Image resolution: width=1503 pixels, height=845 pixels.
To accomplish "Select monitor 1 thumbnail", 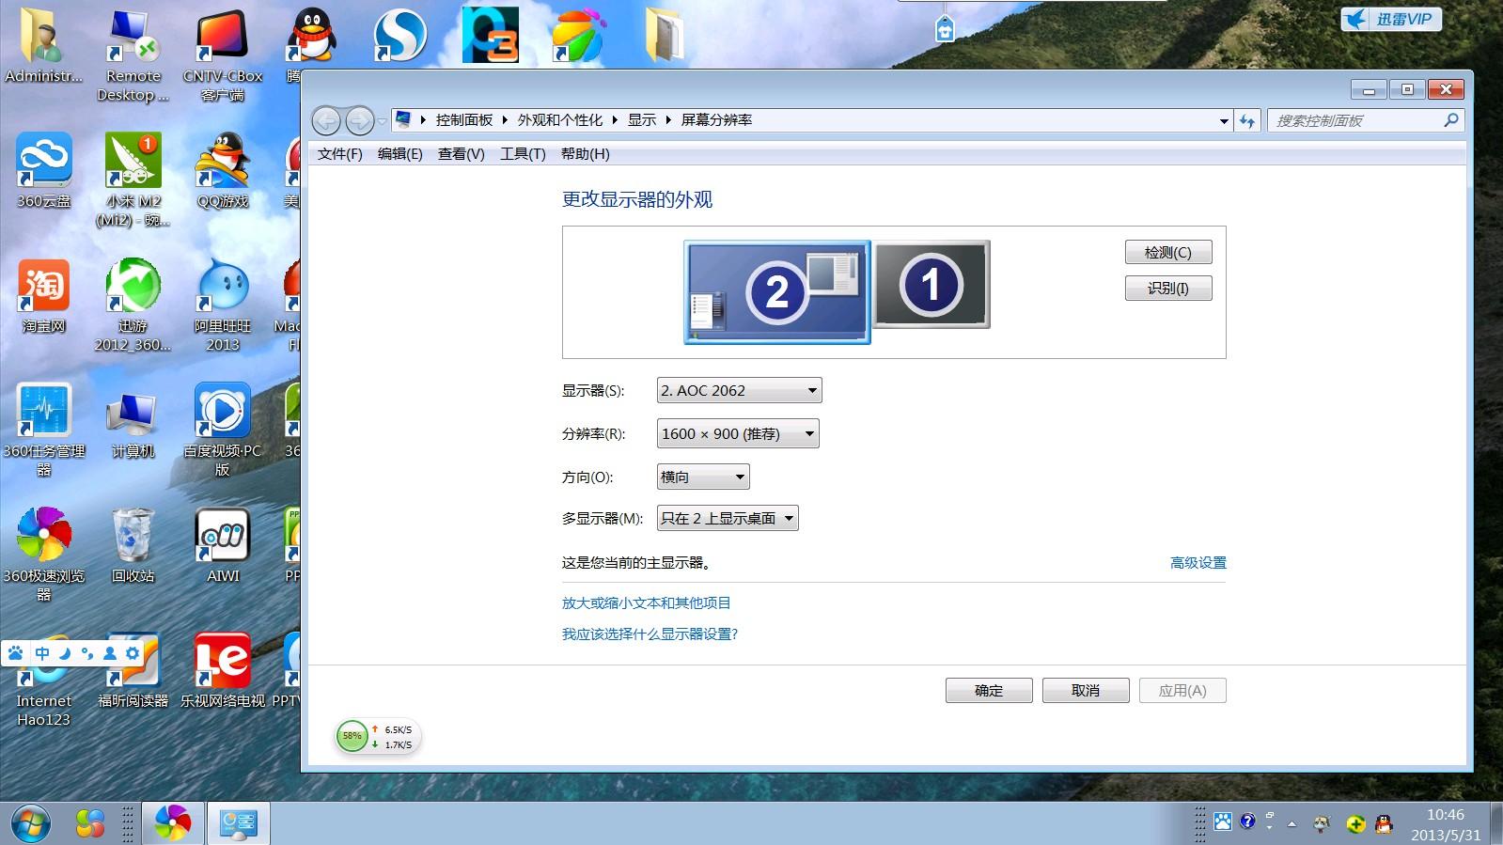I will [x=931, y=284].
